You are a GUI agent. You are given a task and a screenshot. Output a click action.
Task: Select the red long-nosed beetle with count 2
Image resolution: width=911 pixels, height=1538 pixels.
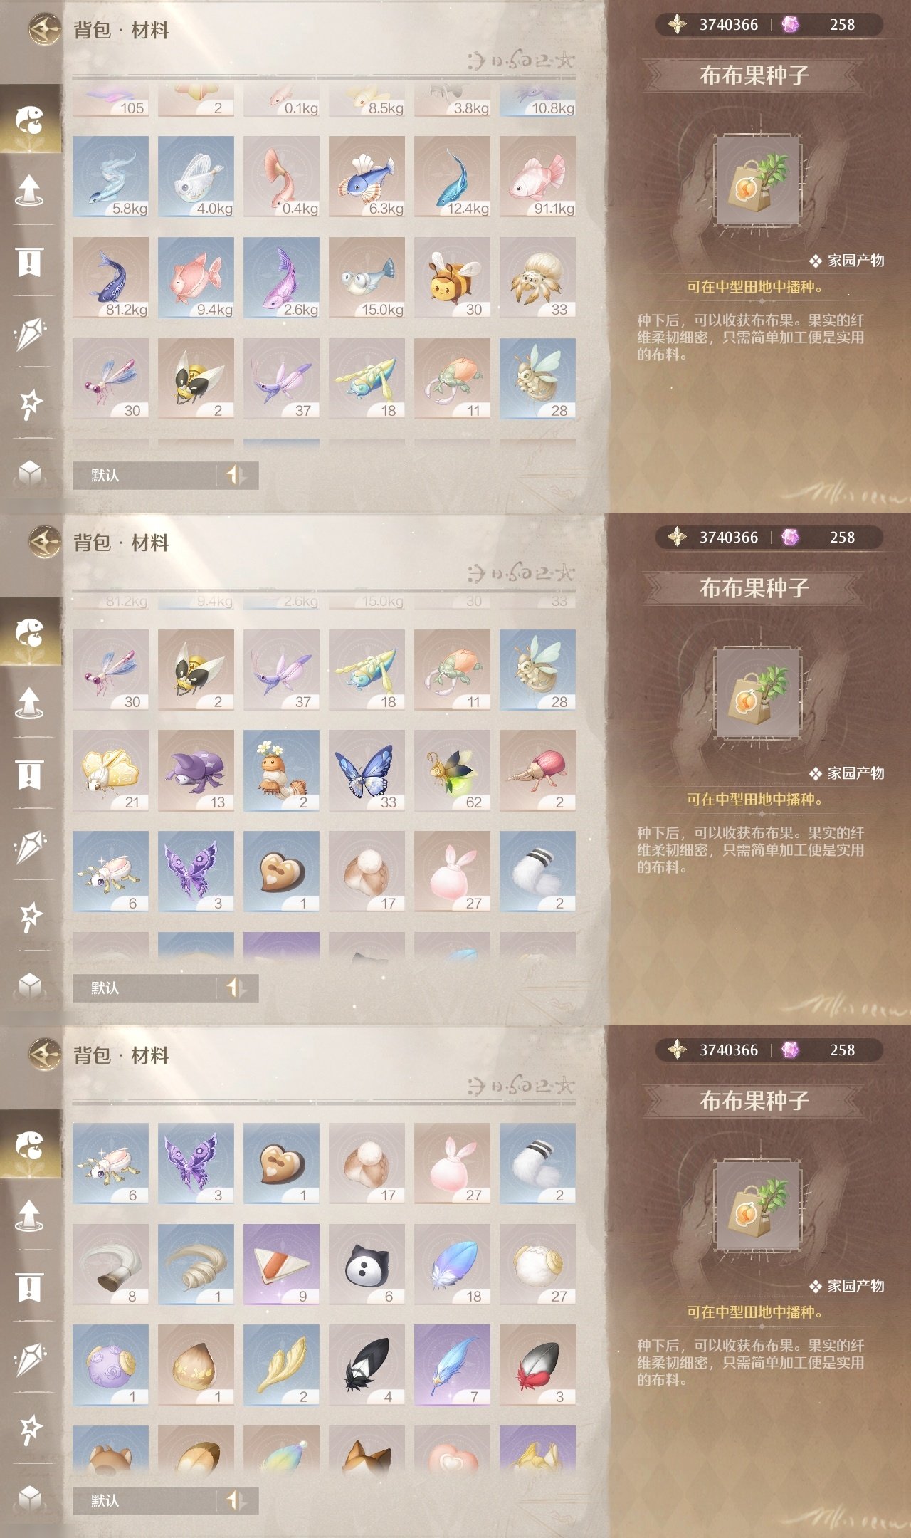[537, 770]
